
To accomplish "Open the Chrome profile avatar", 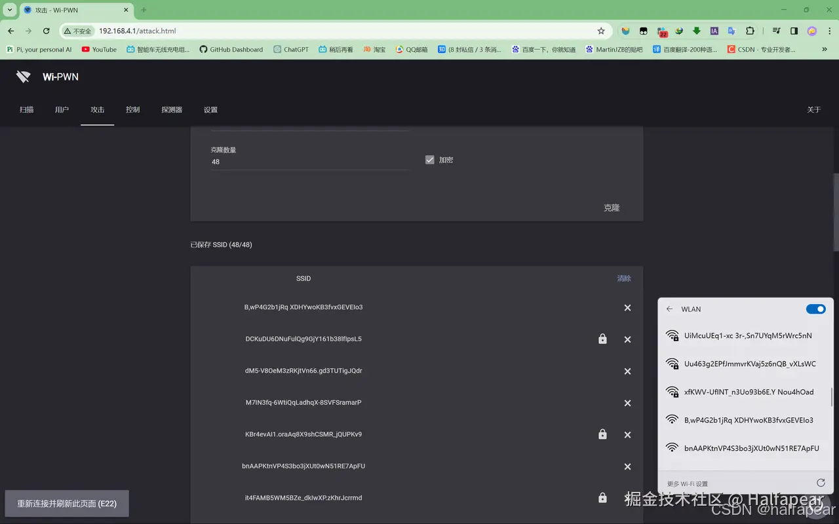I will (x=811, y=31).
